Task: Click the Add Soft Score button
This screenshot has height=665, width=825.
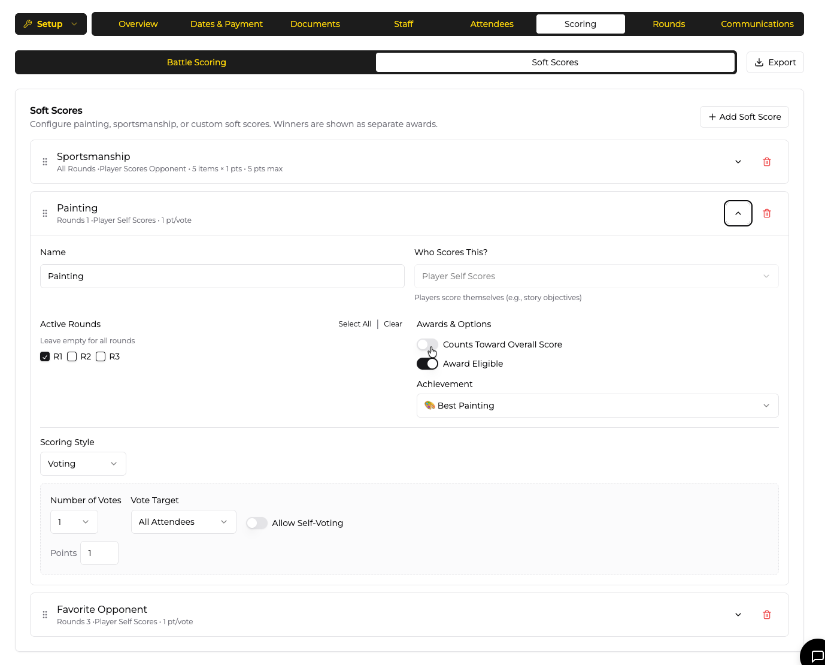Action: tap(744, 117)
